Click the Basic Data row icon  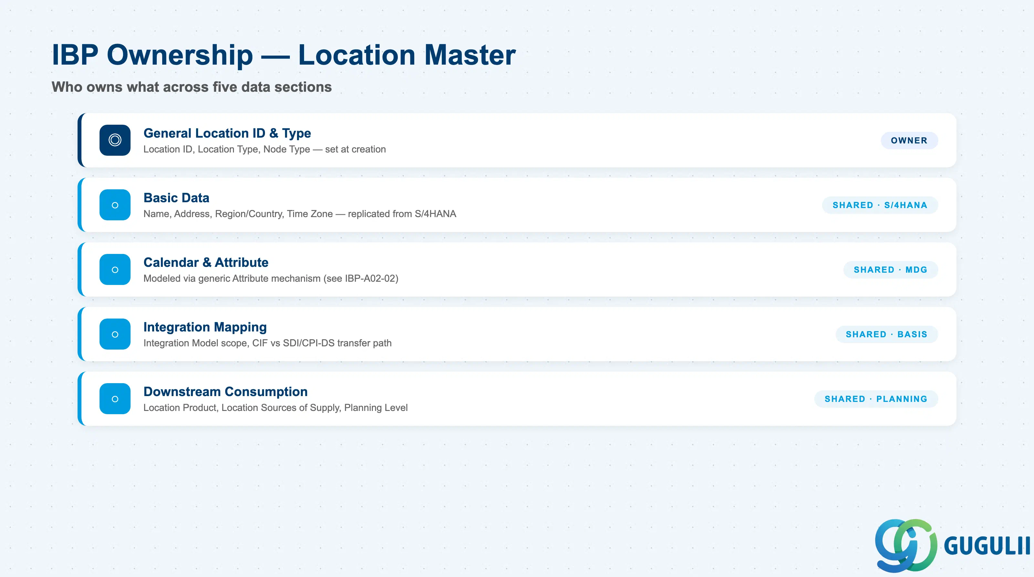click(x=115, y=205)
